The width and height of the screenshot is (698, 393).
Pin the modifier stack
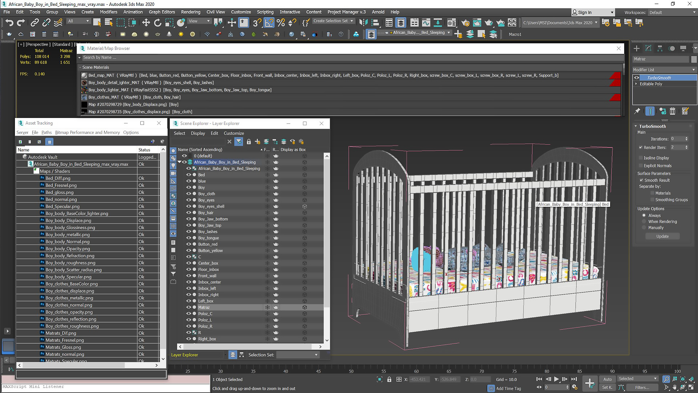pyautogui.click(x=637, y=111)
